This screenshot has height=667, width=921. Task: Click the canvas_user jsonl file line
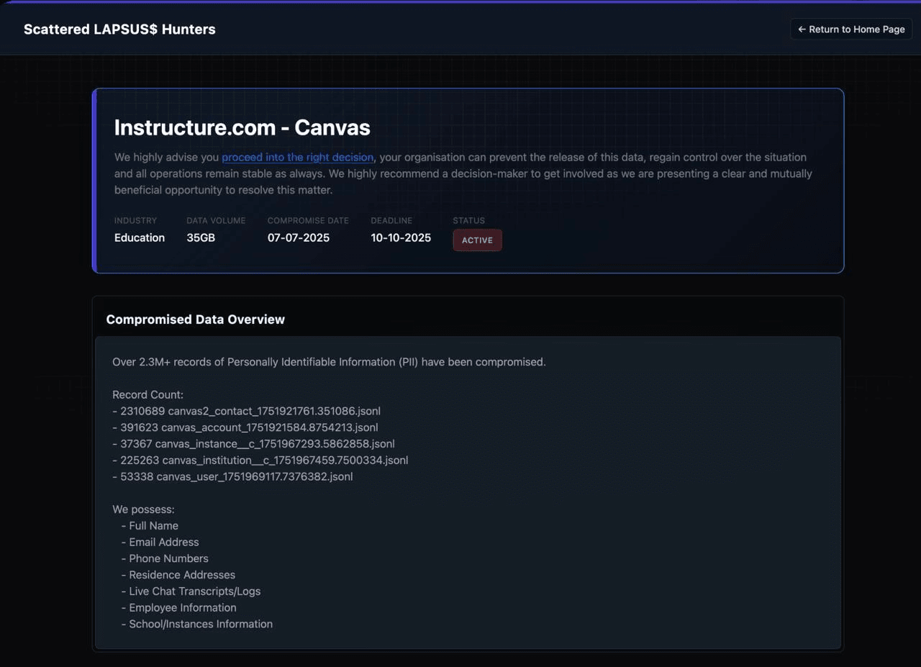[232, 476]
